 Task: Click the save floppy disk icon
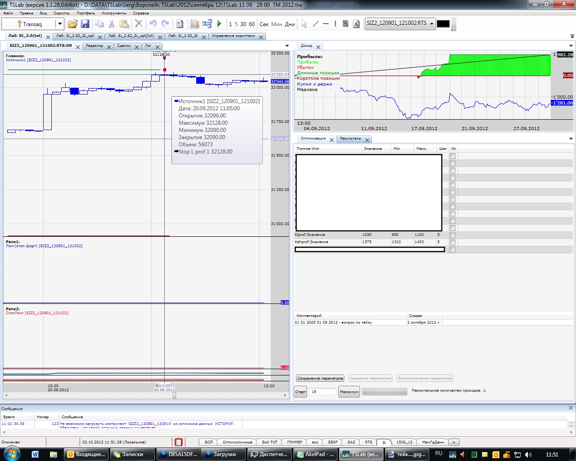85,24
